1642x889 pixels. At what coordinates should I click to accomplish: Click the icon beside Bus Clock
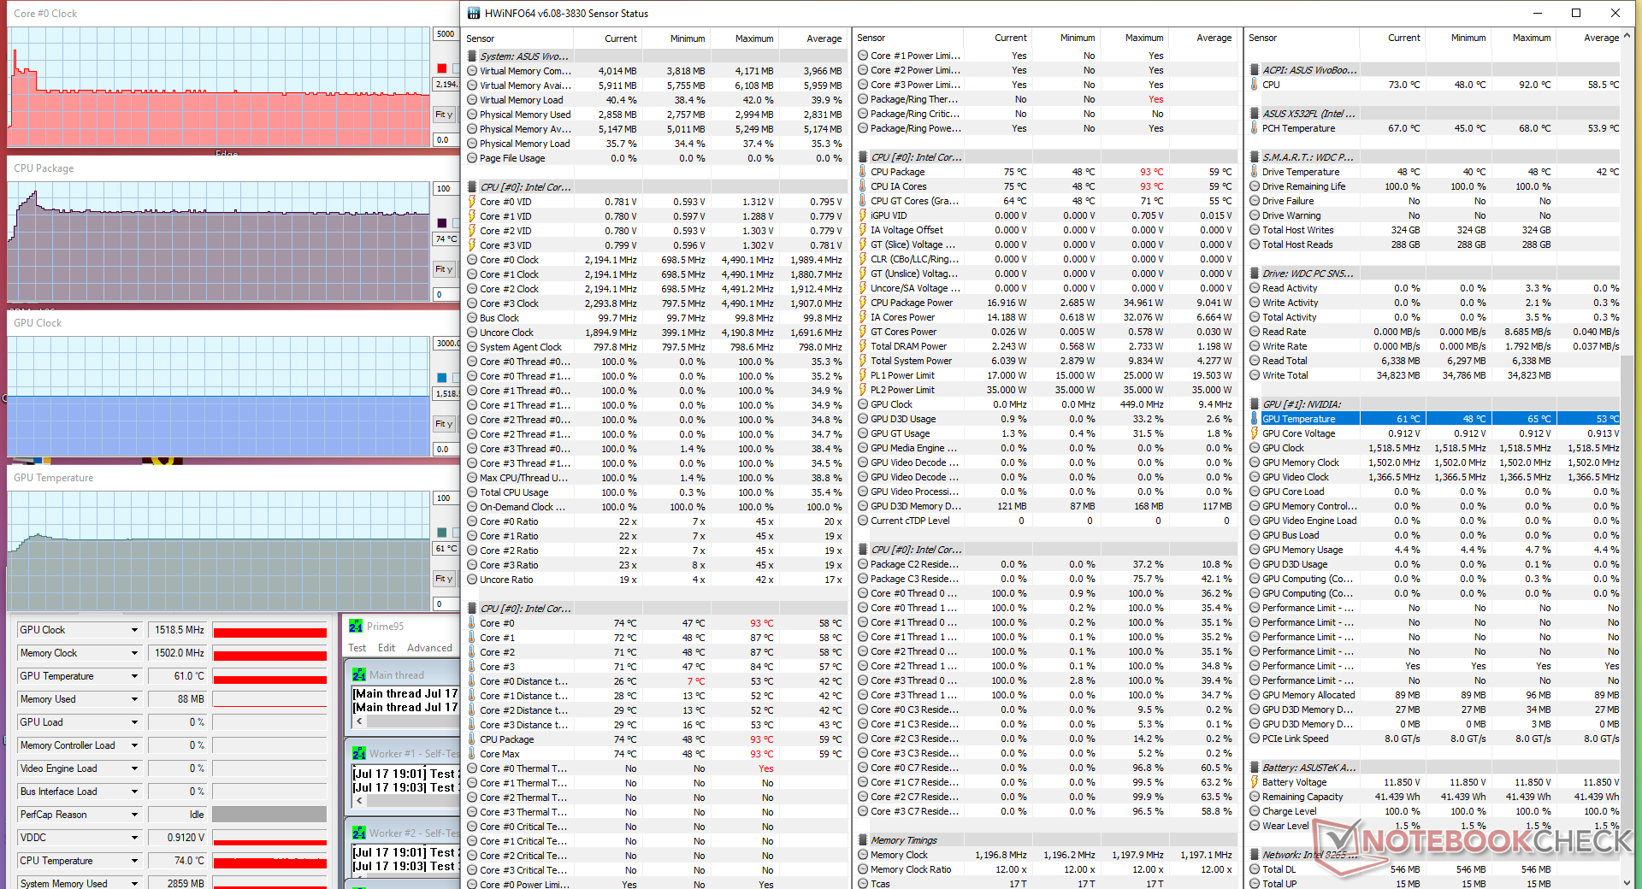click(472, 318)
